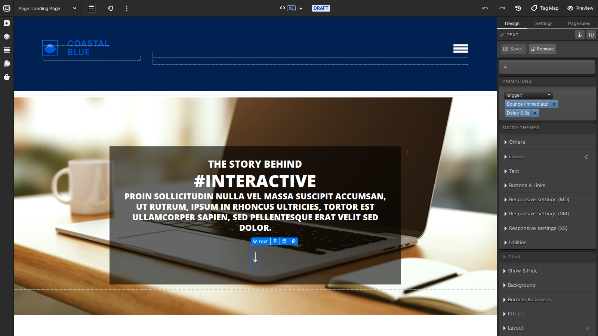Open the sections icon in left sidebar

click(7, 50)
